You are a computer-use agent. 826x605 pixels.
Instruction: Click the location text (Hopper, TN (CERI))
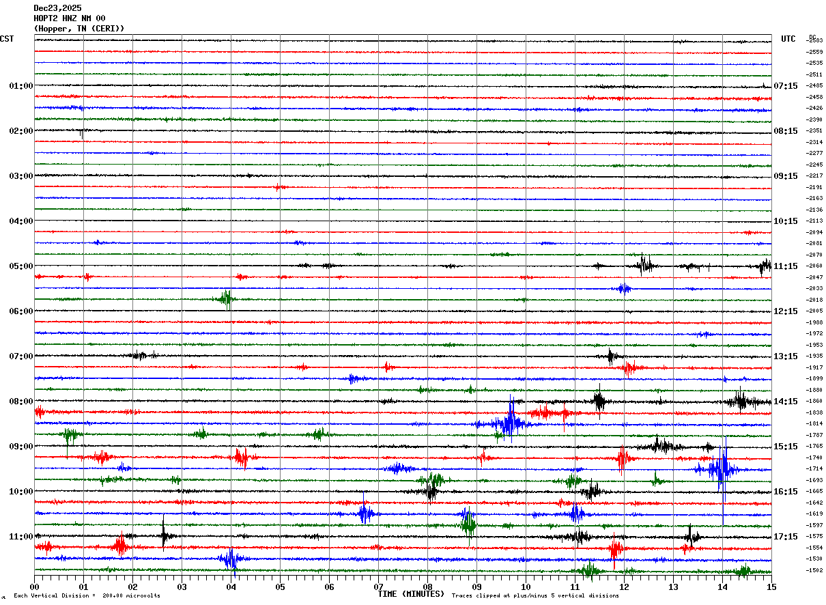(x=79, y=29)
